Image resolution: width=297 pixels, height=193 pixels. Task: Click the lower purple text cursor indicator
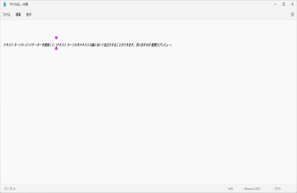pyautogui.click(x=56, y=49)
